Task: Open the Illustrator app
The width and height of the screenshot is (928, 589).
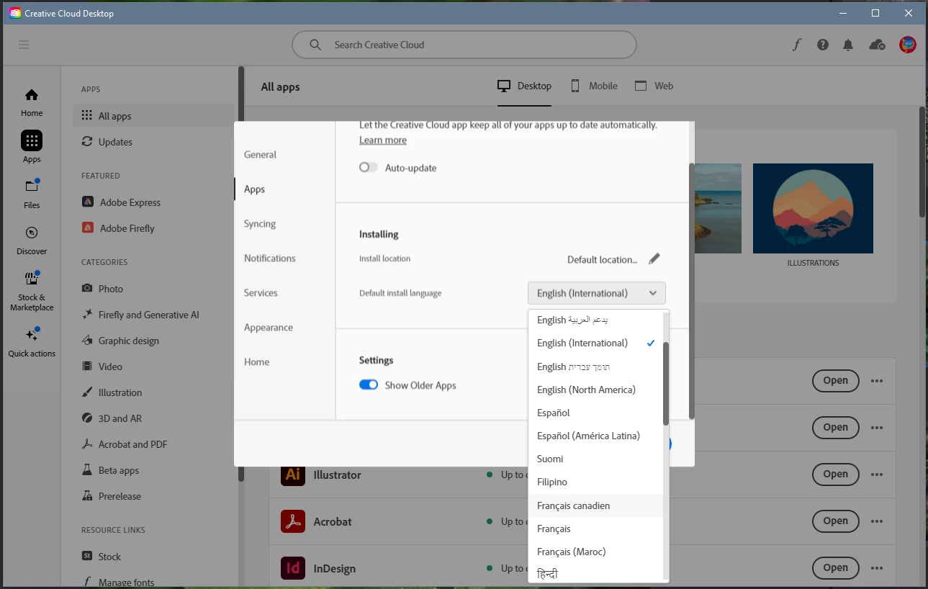Action: tap(835, 475)
